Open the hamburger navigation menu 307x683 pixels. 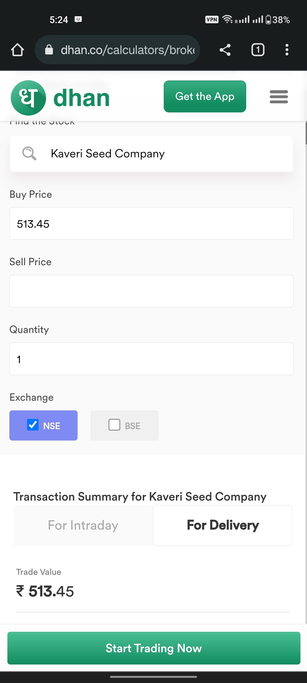(x=279, y=97)
